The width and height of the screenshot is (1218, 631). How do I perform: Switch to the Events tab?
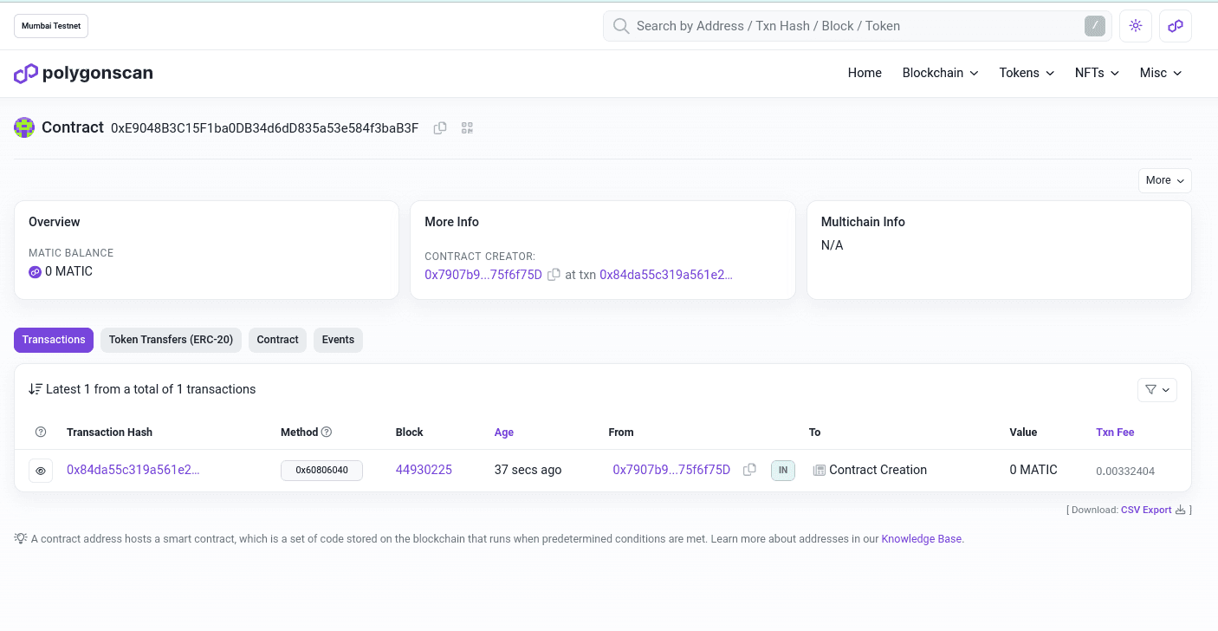[338, 340]
